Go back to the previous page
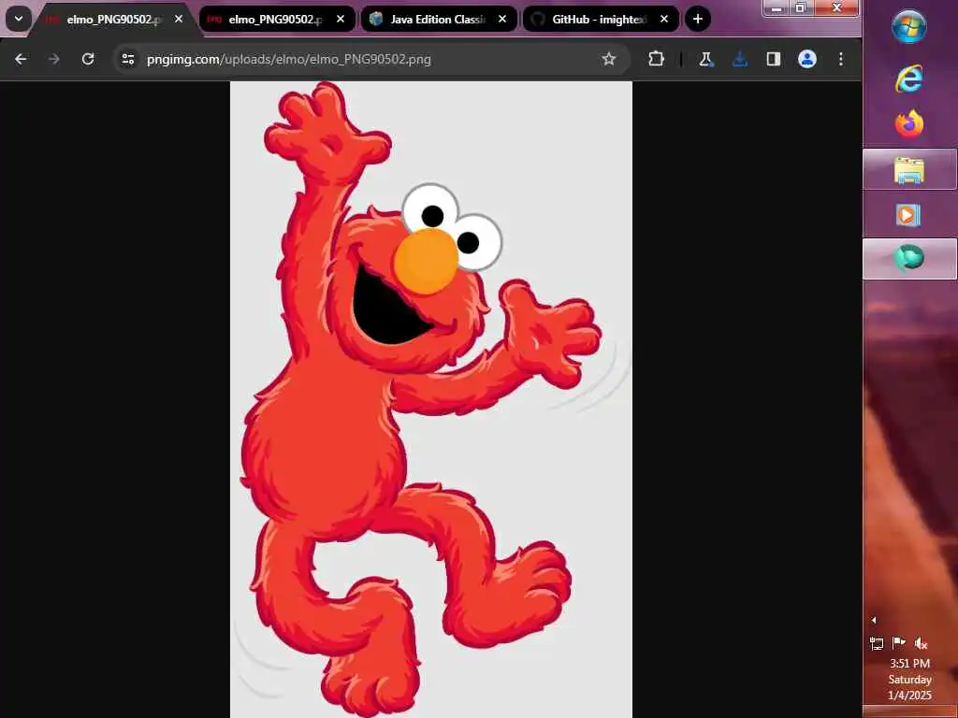The width and height of the screenshot is (958, 718). coord(21,59)
